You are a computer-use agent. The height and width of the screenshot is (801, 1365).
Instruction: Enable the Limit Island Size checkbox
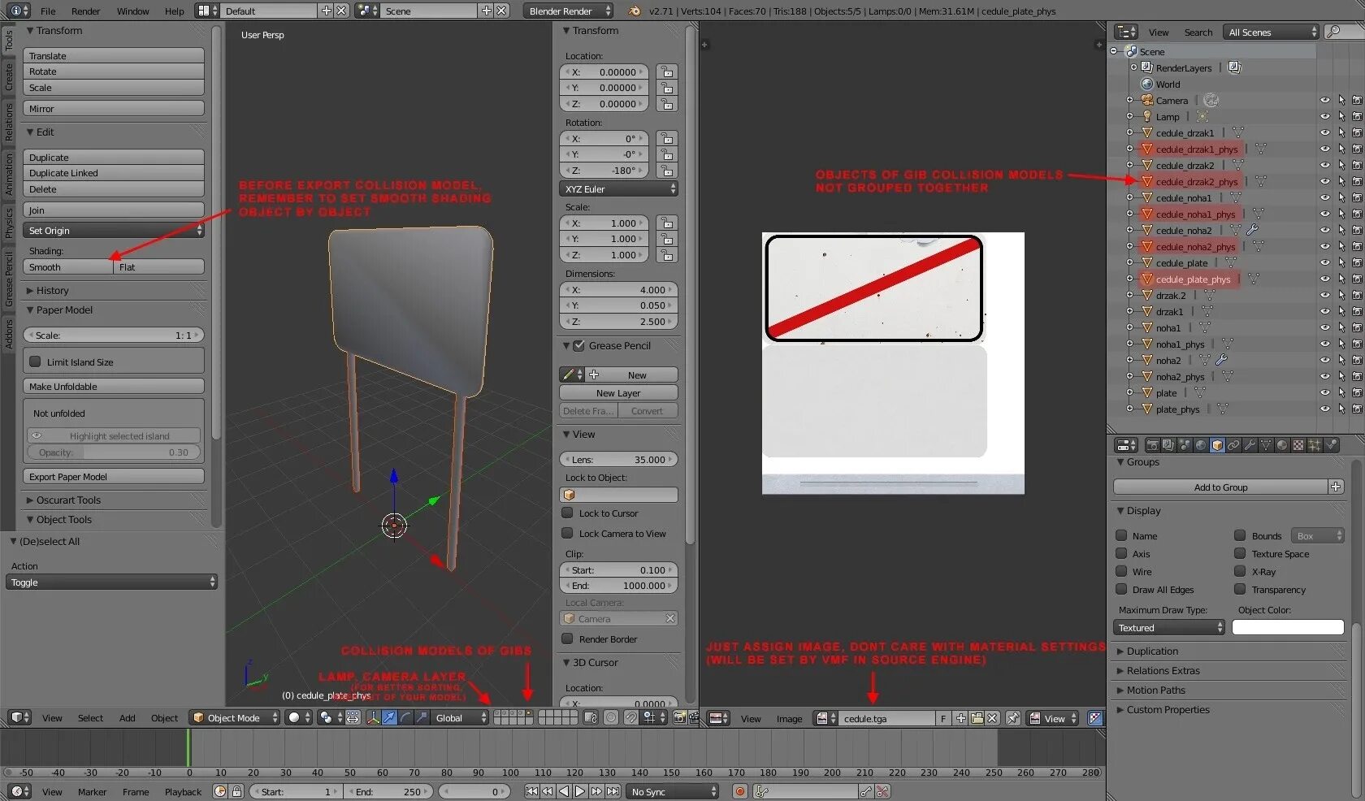click(x=35, y=361)
